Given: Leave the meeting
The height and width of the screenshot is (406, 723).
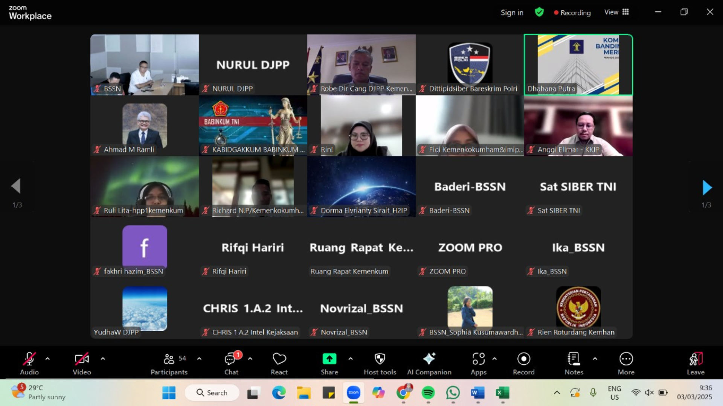Looking at the screenshot, I should click(x=696, y=363).
